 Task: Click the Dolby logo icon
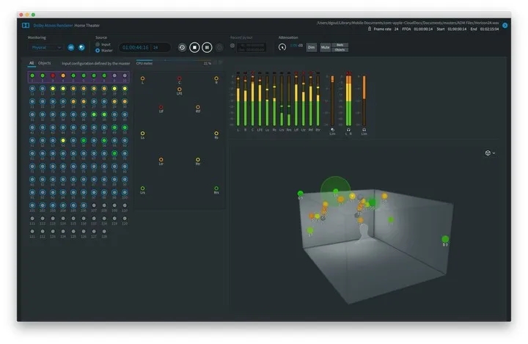click(x=26, y=25)
